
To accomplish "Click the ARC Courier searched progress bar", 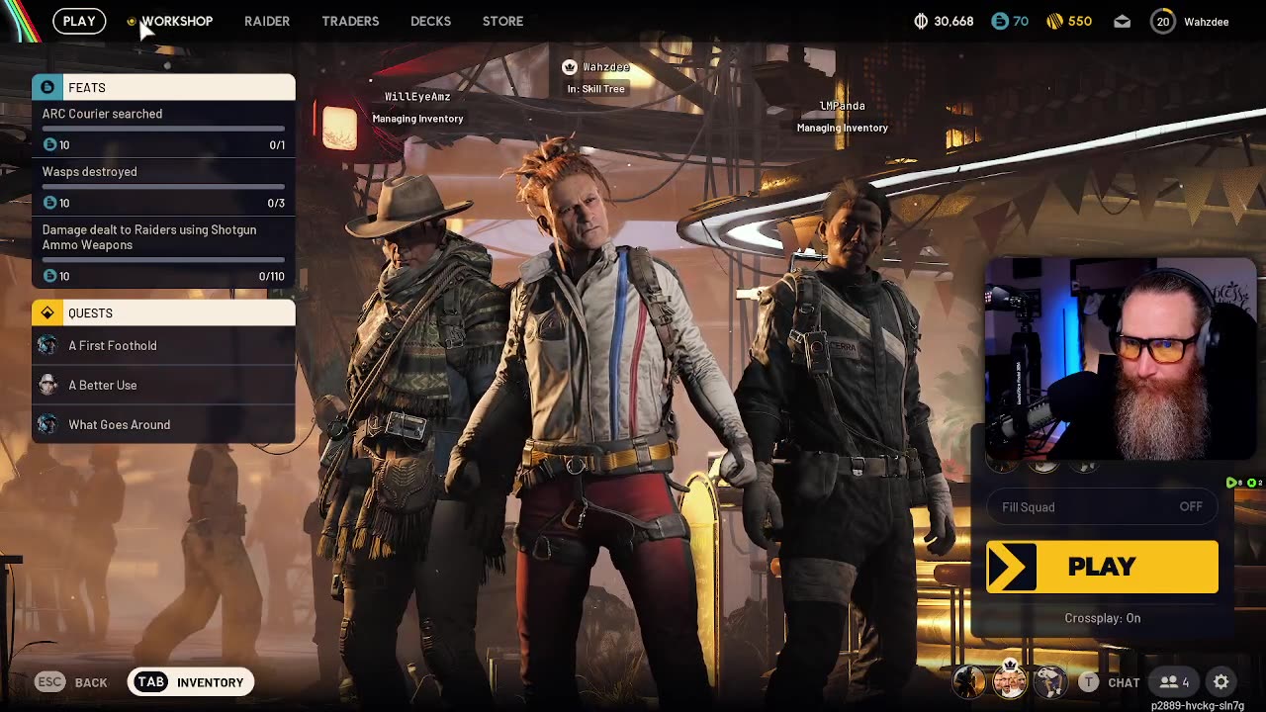I will pos(163,129).
